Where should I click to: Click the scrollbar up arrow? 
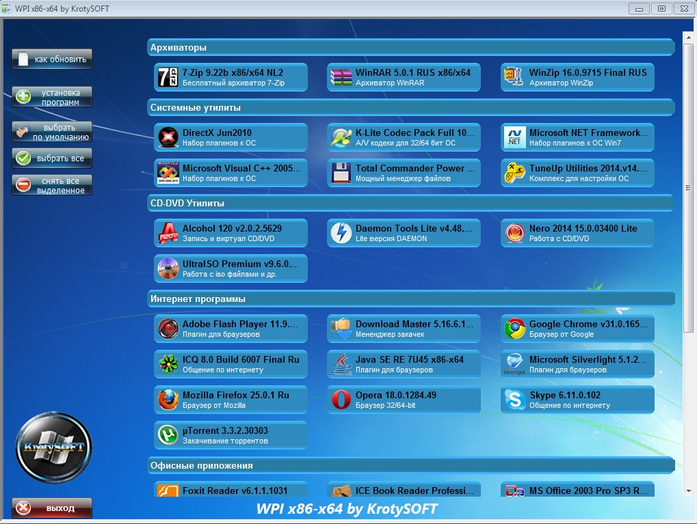point(689,38)
